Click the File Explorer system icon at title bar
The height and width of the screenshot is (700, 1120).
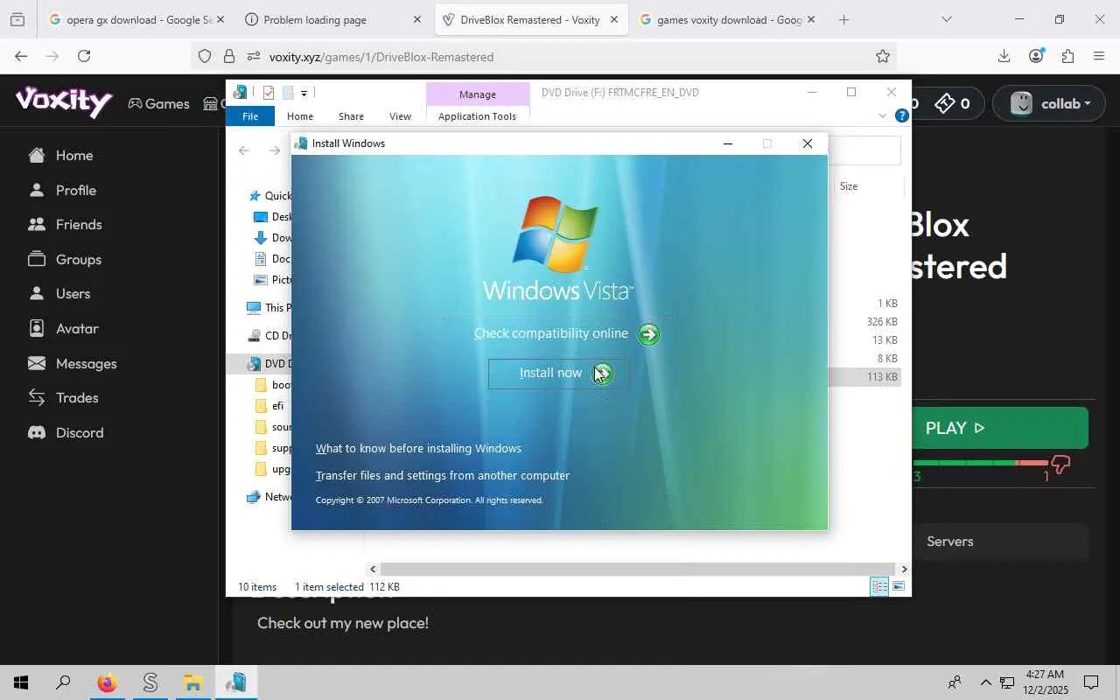click(240, 92)
